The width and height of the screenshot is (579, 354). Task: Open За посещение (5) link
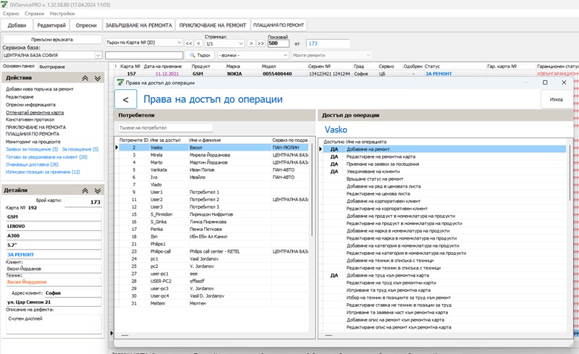click(x=80, y=149)
